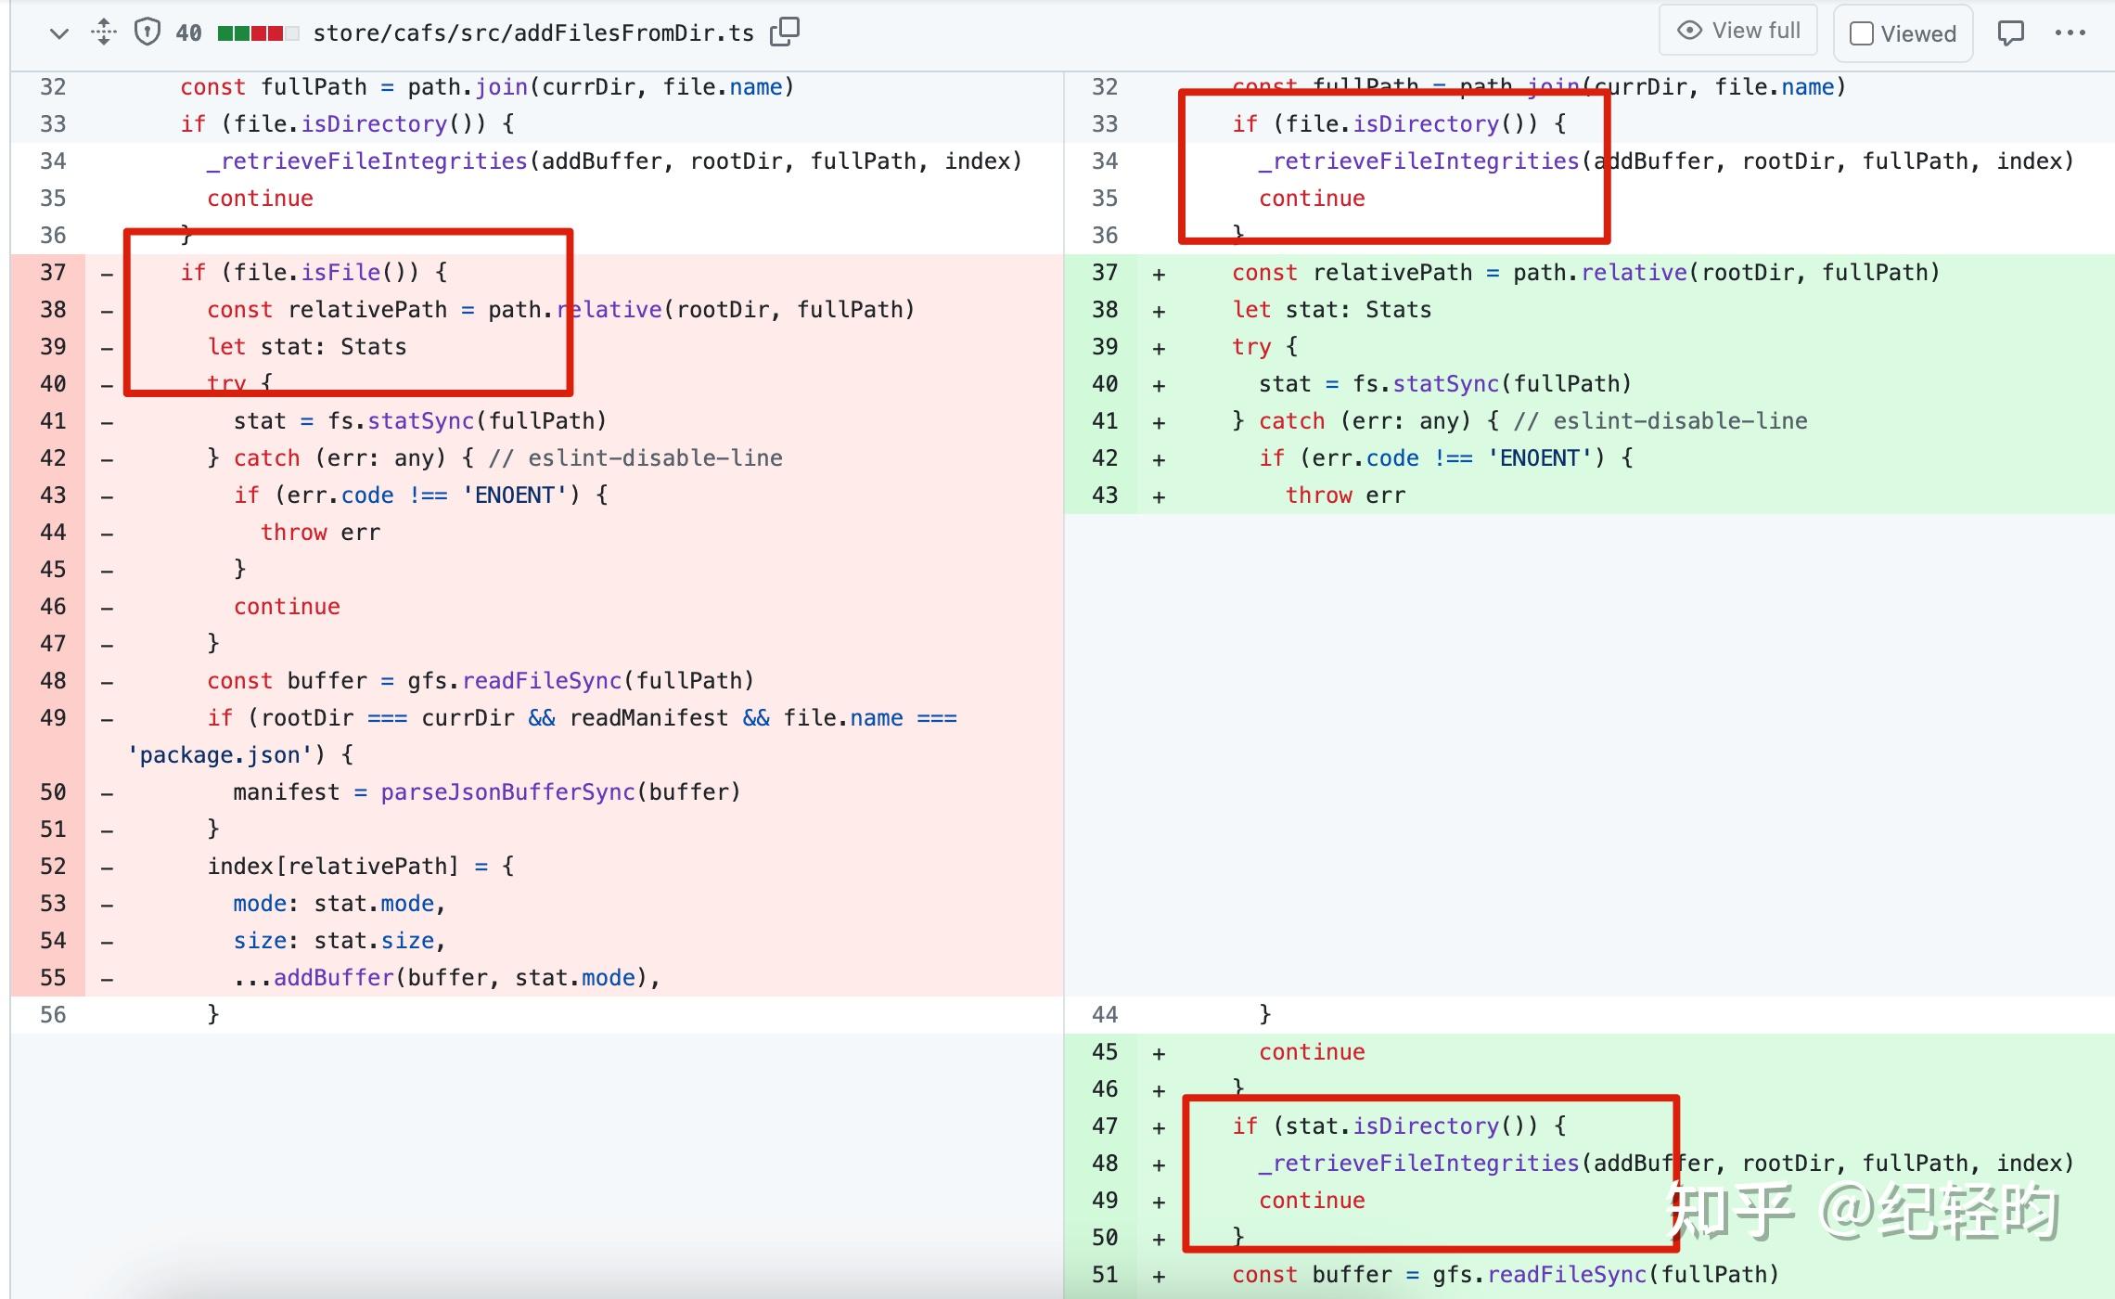Click the 40 changes count
Image resolution: width=2115 pixels, height=1299 pixels.
(x=188, y=33)
